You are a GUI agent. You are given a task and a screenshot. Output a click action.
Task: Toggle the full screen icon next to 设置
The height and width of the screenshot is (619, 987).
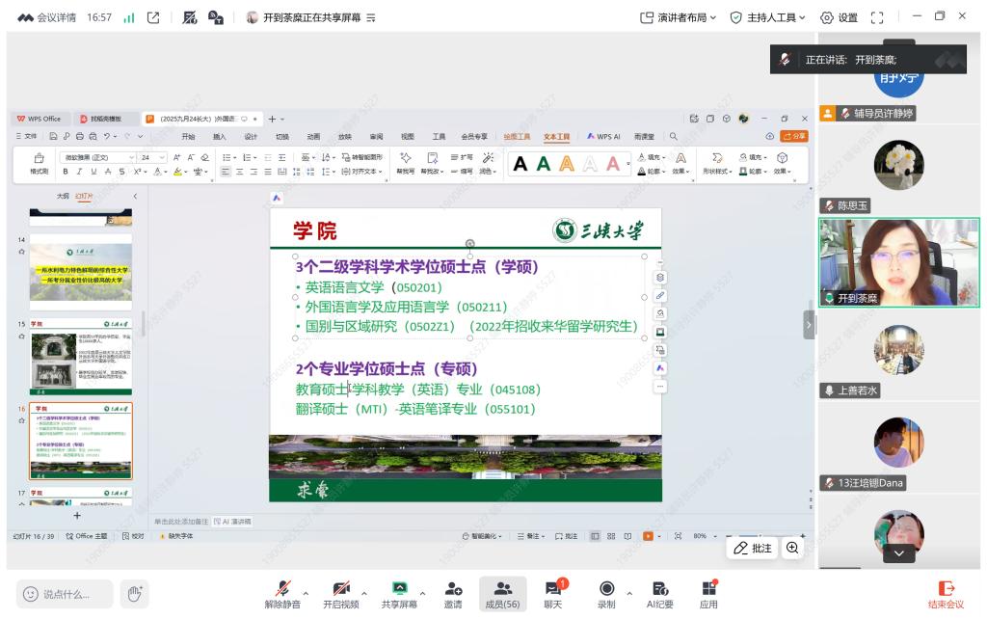pos(877,17)
